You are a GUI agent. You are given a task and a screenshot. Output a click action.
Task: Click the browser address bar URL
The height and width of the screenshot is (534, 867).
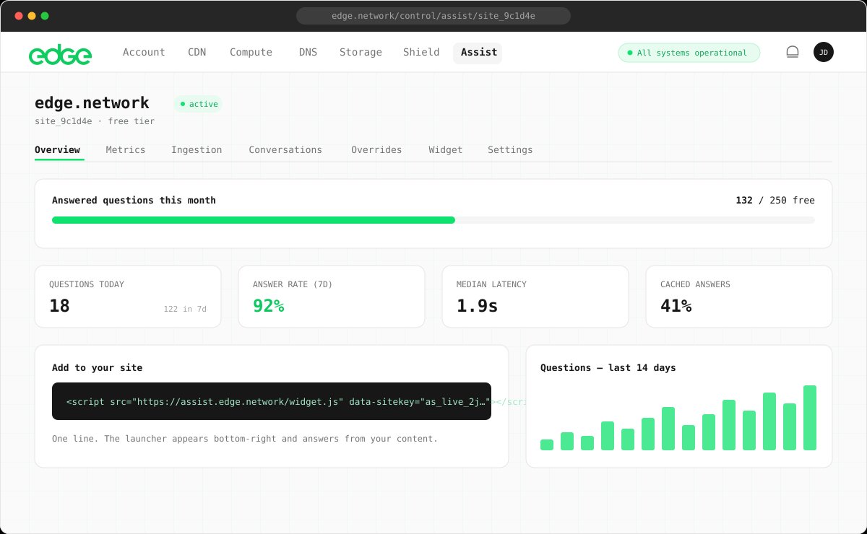(433, 16)
